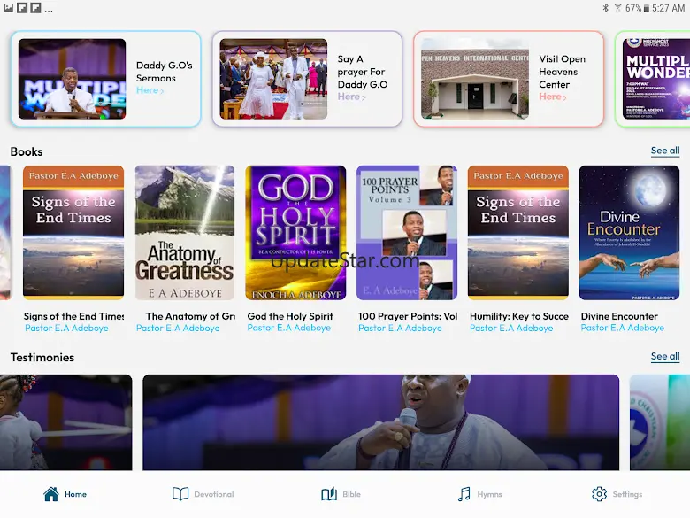This screenshot has height=518, width=690.
Task: Select the Humility: Key to Succe title
Action: (518, 316)
